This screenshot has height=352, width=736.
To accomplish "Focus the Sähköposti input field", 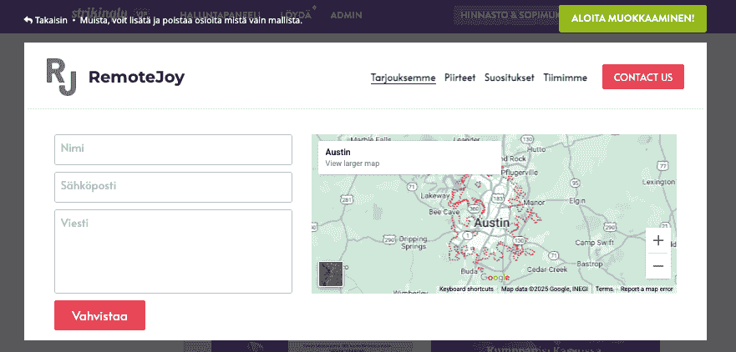I will 173,187.
